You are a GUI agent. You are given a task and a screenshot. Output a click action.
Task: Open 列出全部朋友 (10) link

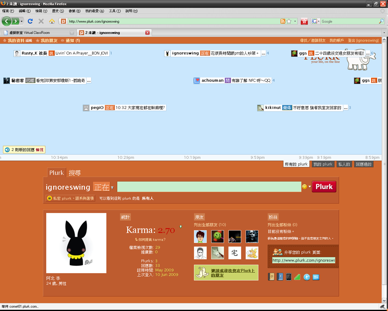click(x=210, y=225)
